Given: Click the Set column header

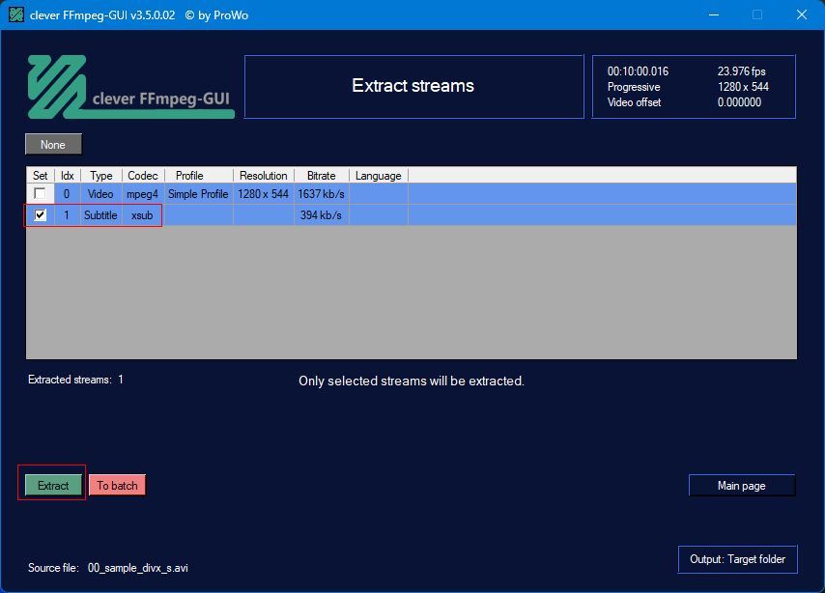Looking at the screenshot, I should [x=40, y=175].
